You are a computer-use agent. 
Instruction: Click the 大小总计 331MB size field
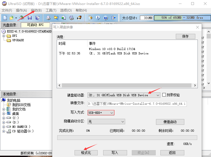pyautogui.click(x=146, y=18)
